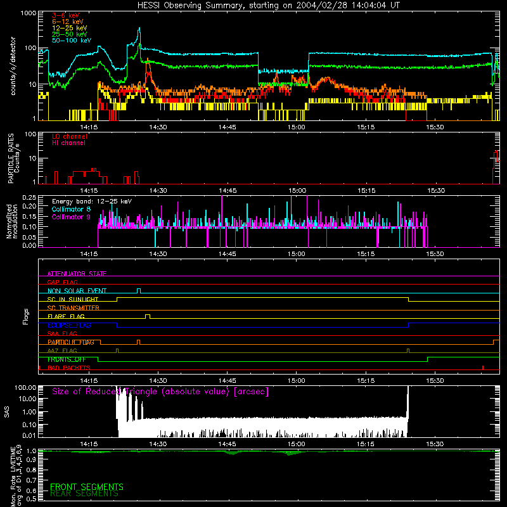This screenshot has height=507, width=507.
Task: Click the '0.25' modulation y-axis value
Action: [29, 197]
